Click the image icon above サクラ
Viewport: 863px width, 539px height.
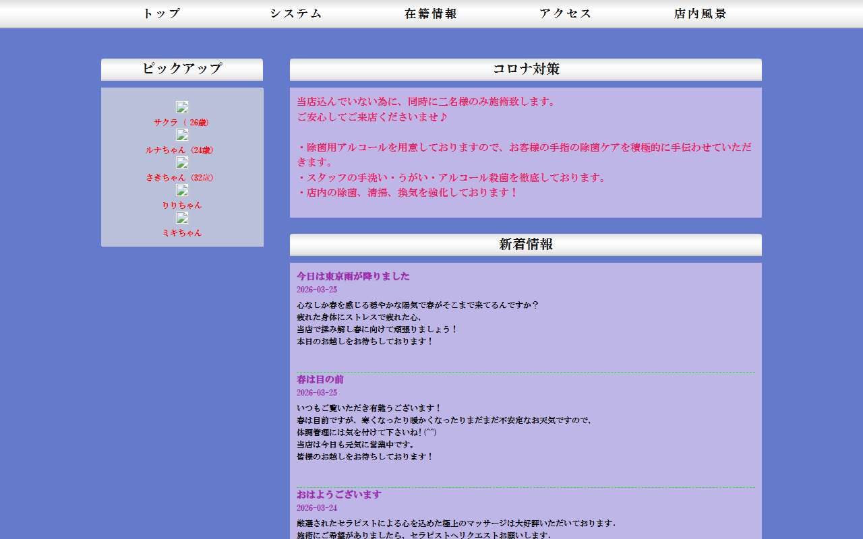tap(182, 107)
